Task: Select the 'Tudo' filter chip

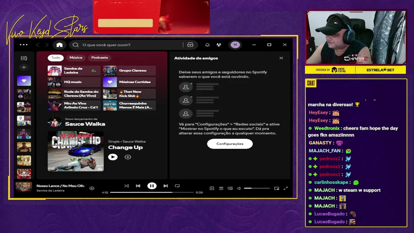Action: tap(56, 58)
